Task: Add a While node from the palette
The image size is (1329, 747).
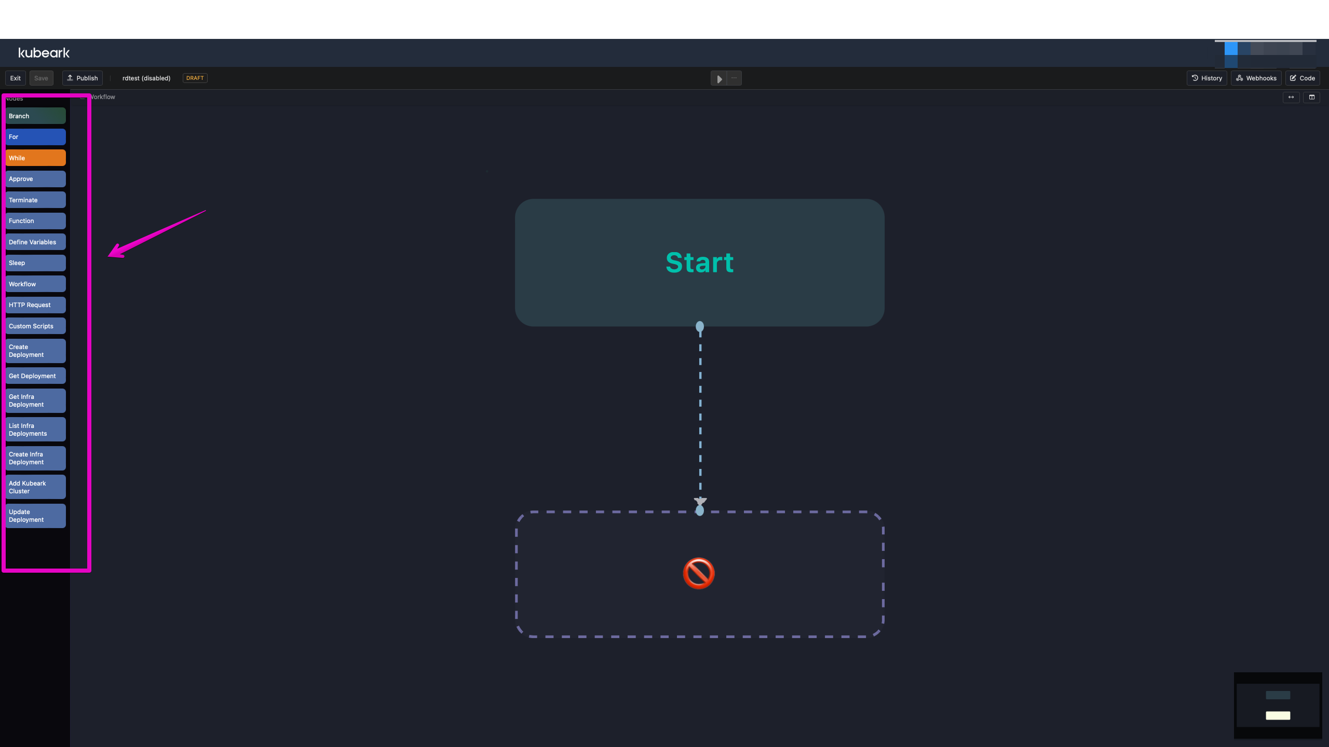Action: coord(35,158)
